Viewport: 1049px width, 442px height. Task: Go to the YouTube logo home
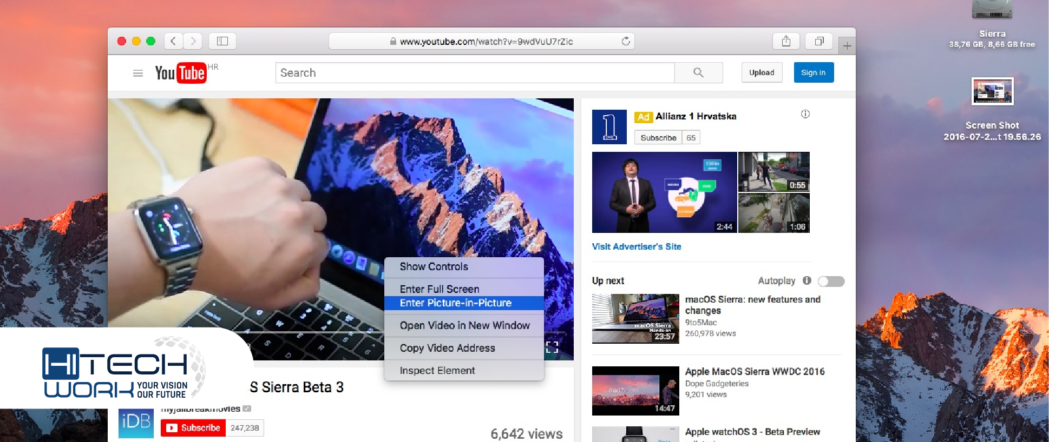click(180, 73)
